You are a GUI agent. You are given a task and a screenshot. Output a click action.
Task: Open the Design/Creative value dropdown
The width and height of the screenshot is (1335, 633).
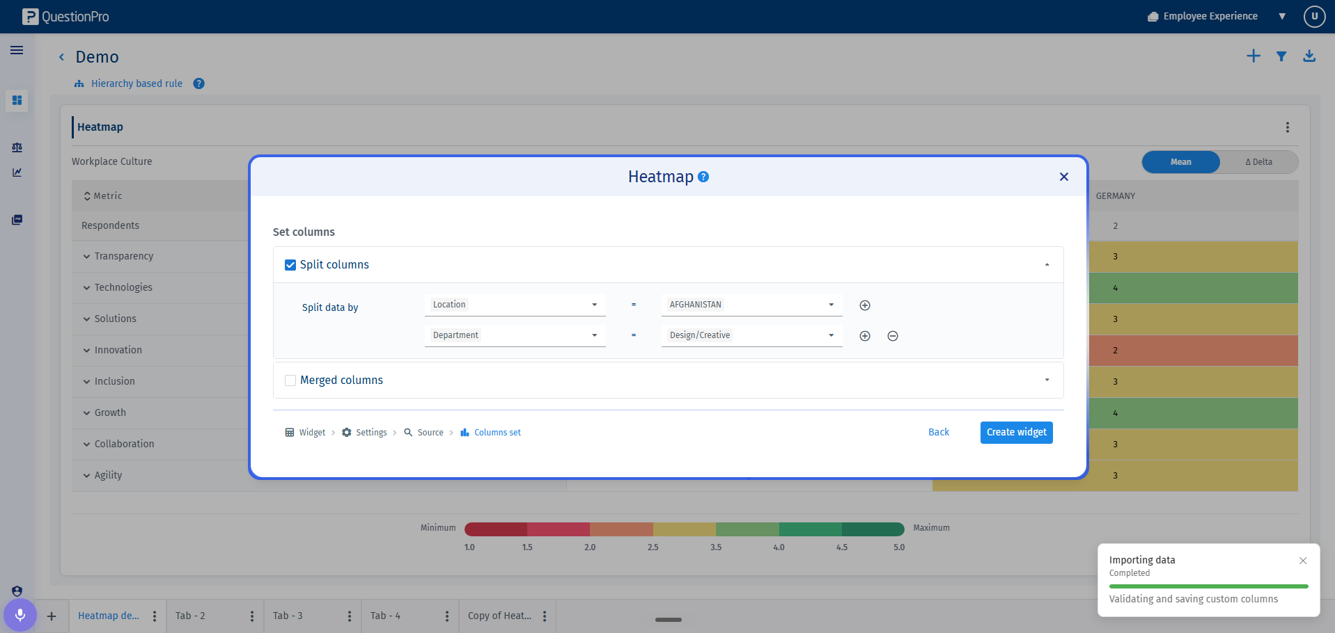tap(752, 335)
